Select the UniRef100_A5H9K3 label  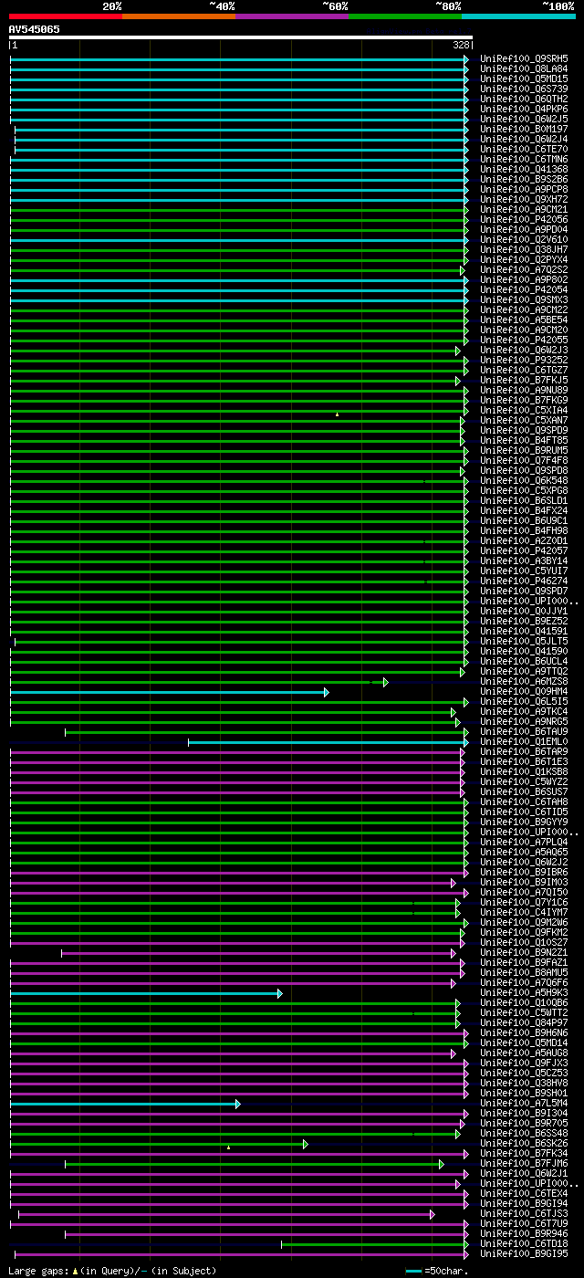coord(524,992)
